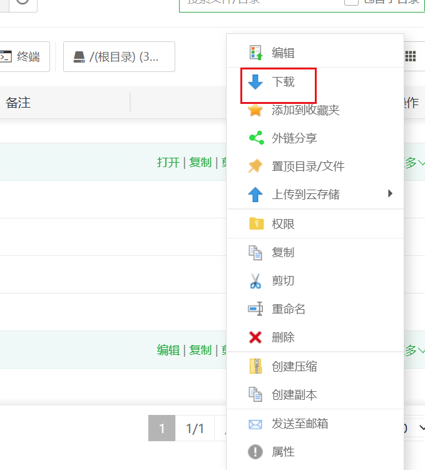Click the zip archive create-compression icon

(255, 366)
